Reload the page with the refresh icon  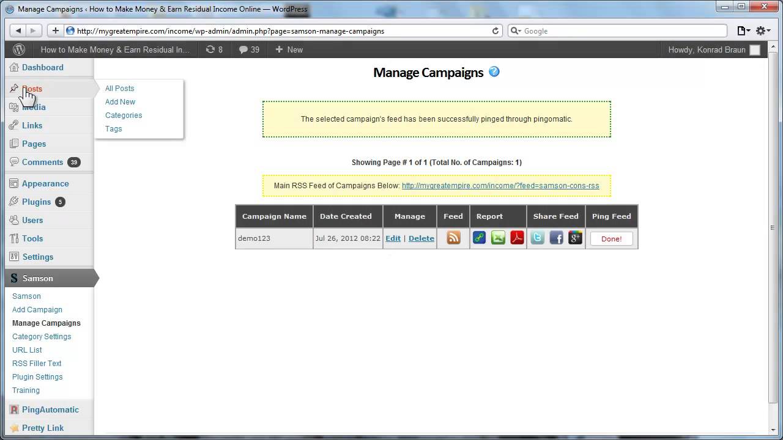pos(495,31)
